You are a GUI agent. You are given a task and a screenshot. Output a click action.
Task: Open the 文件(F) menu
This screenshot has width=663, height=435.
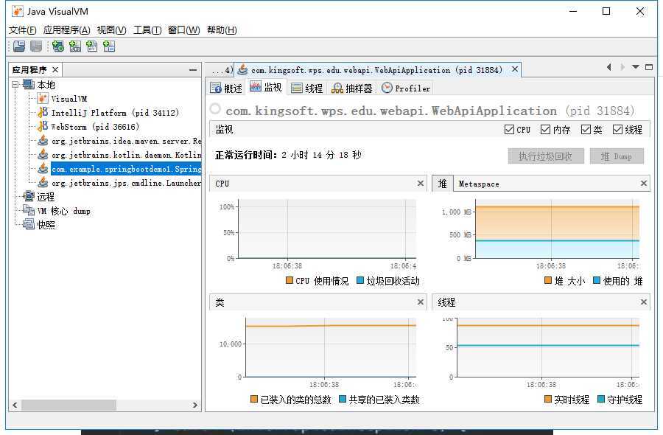click(x=22, y=30)
